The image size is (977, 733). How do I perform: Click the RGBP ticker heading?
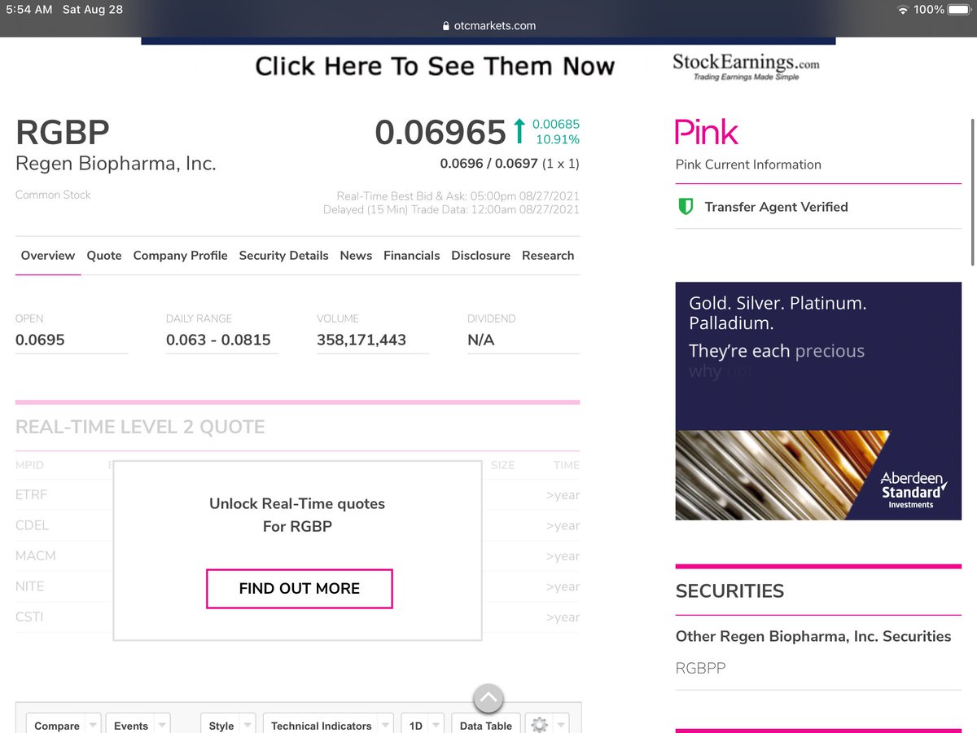coord(63,133)
